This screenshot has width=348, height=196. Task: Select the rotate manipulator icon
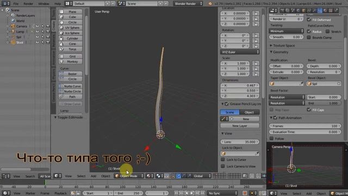pos(184,176)
